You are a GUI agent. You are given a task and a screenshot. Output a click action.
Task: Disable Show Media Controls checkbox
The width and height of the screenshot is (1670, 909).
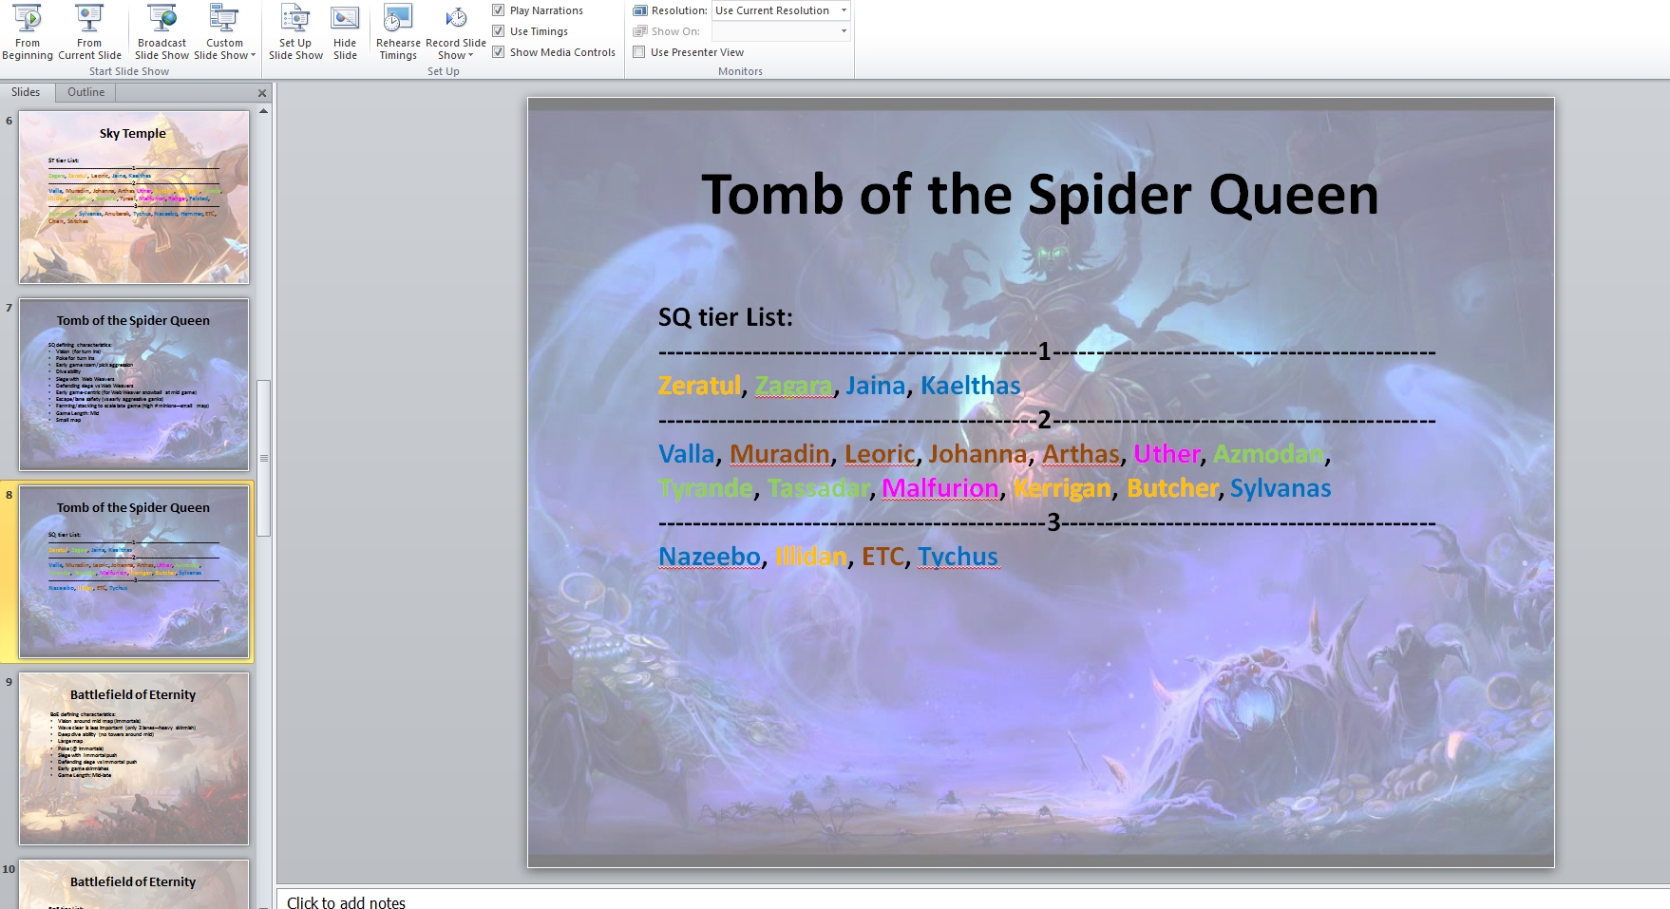[x=498, y=52]
